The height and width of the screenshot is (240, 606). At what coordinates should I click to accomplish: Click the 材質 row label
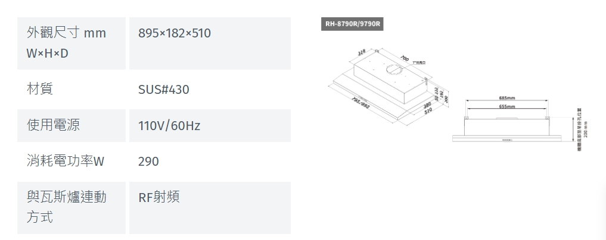click(41, 90)
